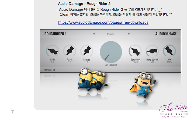Click the Make-Up Gain value 5dB
The width and height of the screenshot is (194, 121).
152,62
